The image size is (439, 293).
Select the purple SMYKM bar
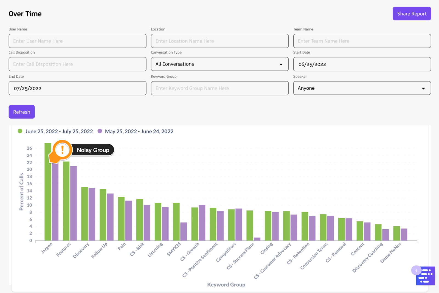coord(184,232)
